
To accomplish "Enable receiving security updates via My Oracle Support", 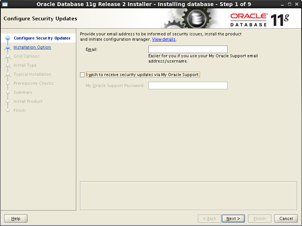I will coord(82,75).
